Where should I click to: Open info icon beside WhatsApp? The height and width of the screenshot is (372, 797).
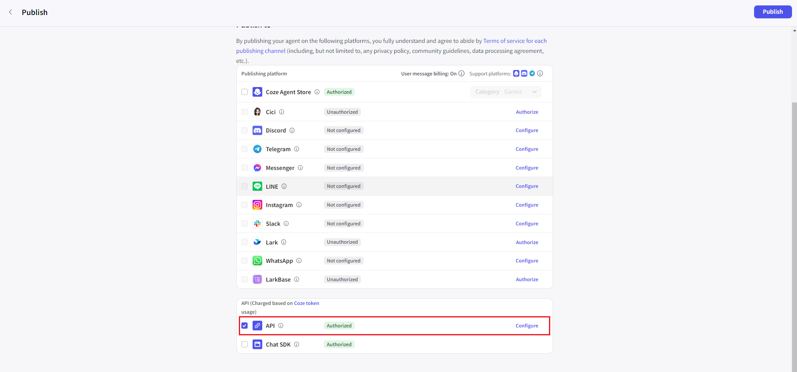(x=298, y=261)
